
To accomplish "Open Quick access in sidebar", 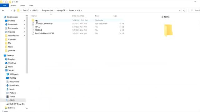I will coord(12,17).
